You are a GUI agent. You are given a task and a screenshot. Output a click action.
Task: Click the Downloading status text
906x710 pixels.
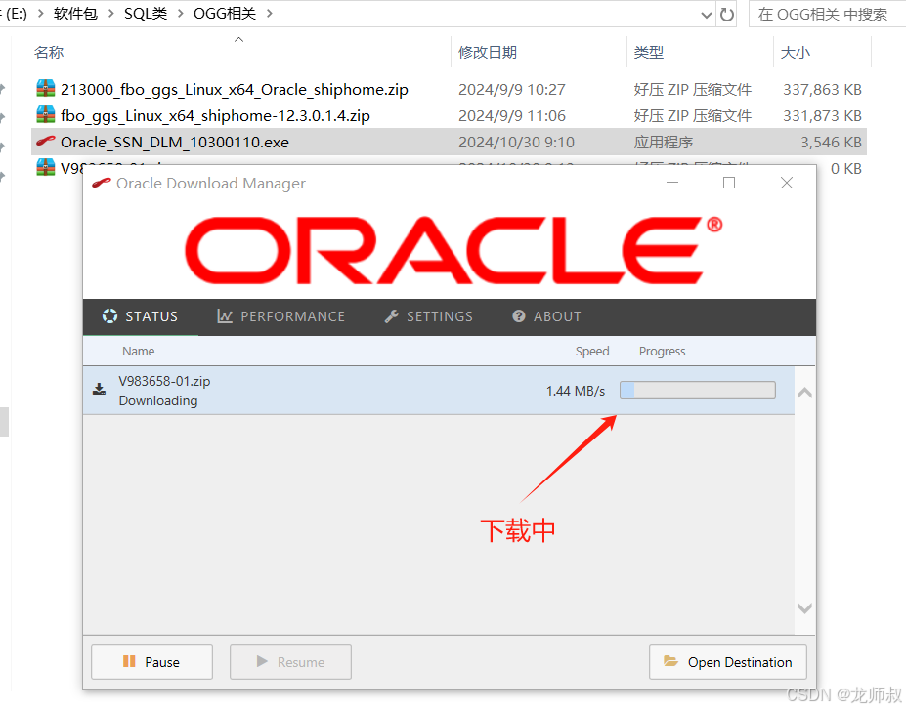[157, 400]
